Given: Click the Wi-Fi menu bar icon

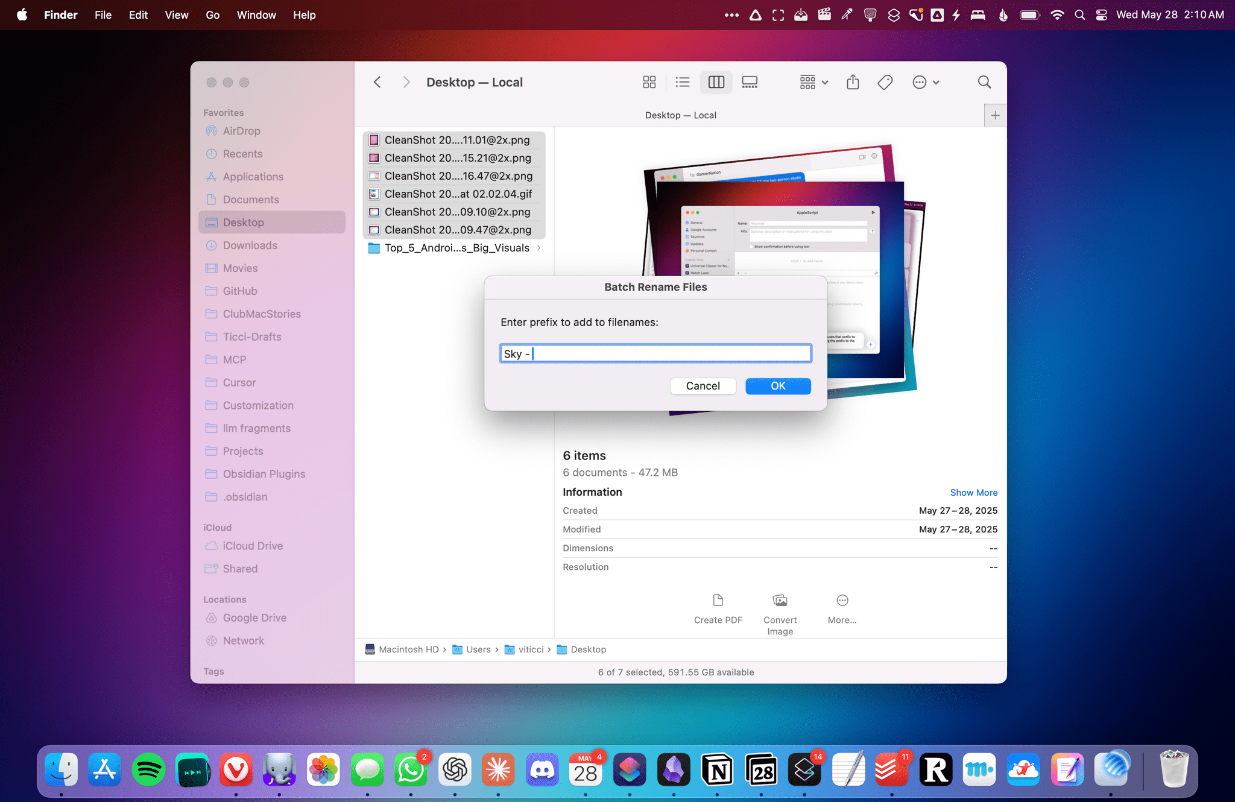Looking at the screenshot, I should click(1057, 15).
